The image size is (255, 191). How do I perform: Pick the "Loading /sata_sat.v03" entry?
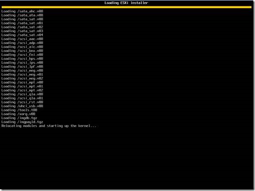(22, 31)
